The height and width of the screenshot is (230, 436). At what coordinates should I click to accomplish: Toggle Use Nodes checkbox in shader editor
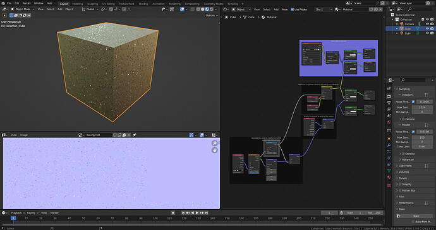click(x=292, y=9)
